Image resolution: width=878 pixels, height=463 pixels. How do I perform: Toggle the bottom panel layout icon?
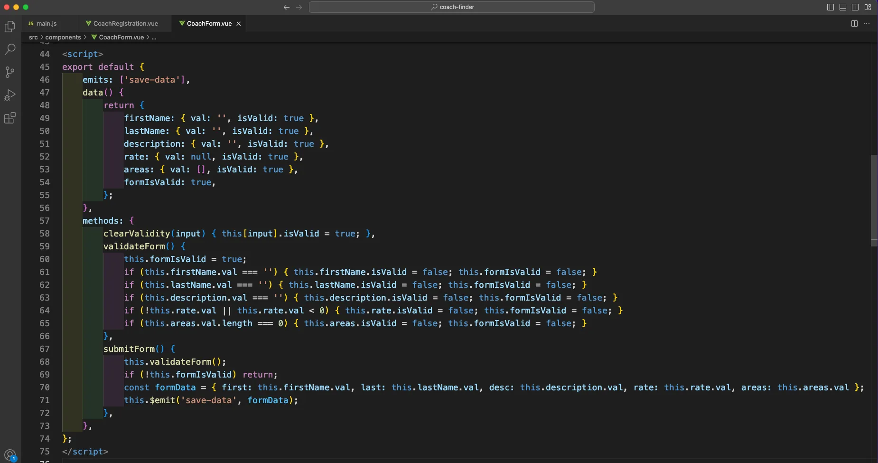[843, 7]
